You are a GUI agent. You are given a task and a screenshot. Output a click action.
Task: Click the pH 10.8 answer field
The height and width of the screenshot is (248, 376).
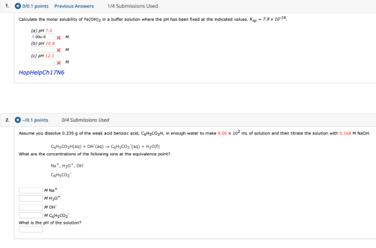[43, 50]
